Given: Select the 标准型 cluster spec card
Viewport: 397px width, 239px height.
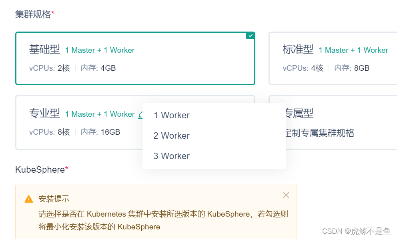Looking at the screenshot, I should coord(333,58).
